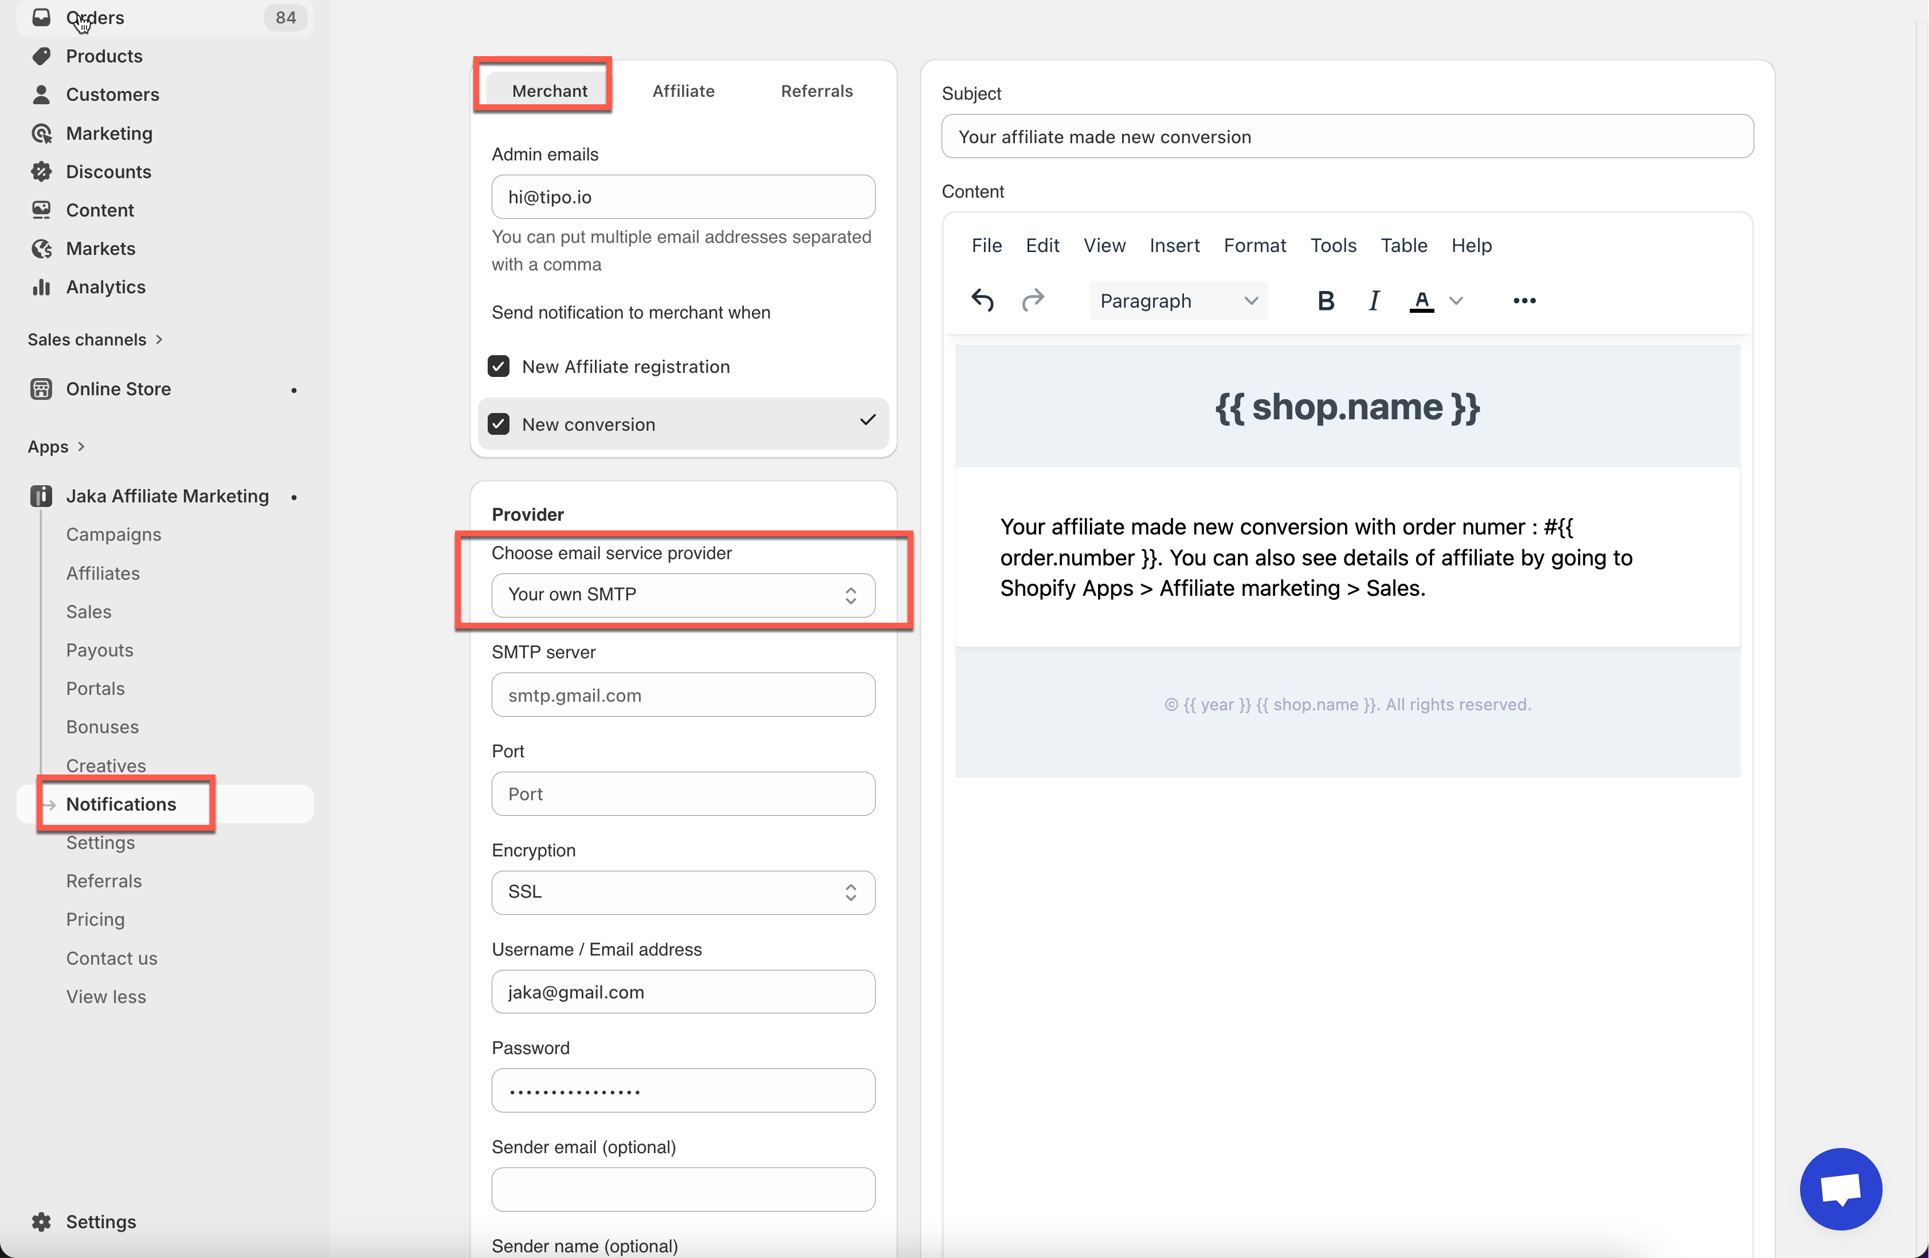Open Payouts page in sidebar
Screen dimensions: 1929x1258
(x=100, y=650)
